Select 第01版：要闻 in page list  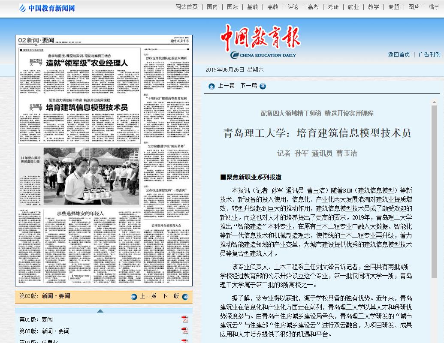pyautogui.click(x=36, y=319)
